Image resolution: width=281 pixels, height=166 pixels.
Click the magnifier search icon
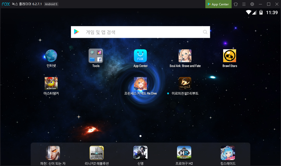[205, 32]
